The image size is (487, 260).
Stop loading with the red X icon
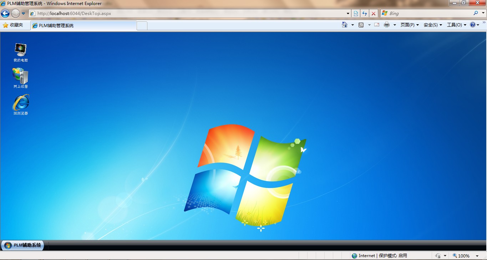(374, 14)
